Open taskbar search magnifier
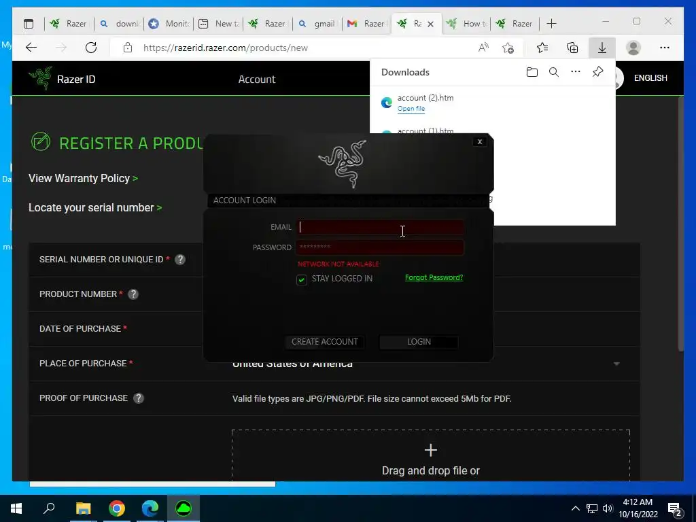The height and width of the screenshot is (522, 696). tap(49, 508)
